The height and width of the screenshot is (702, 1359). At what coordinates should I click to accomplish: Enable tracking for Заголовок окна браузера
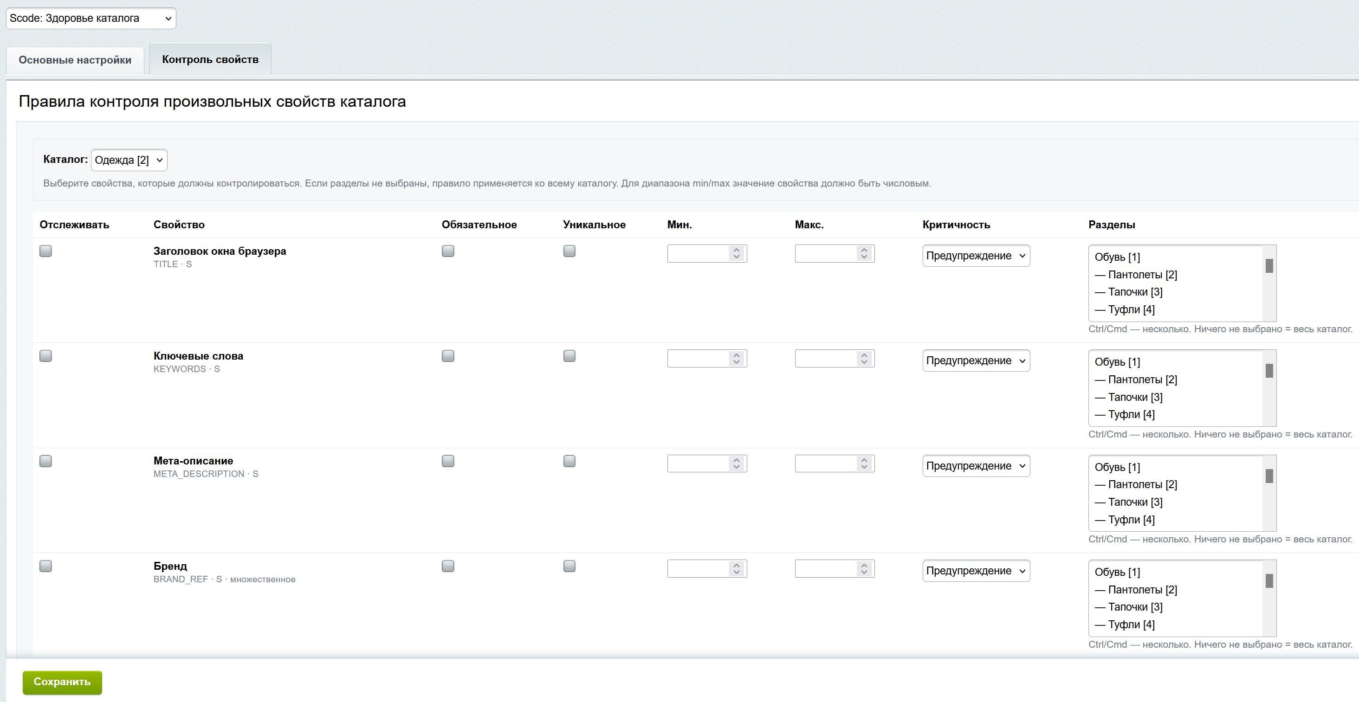46,251
